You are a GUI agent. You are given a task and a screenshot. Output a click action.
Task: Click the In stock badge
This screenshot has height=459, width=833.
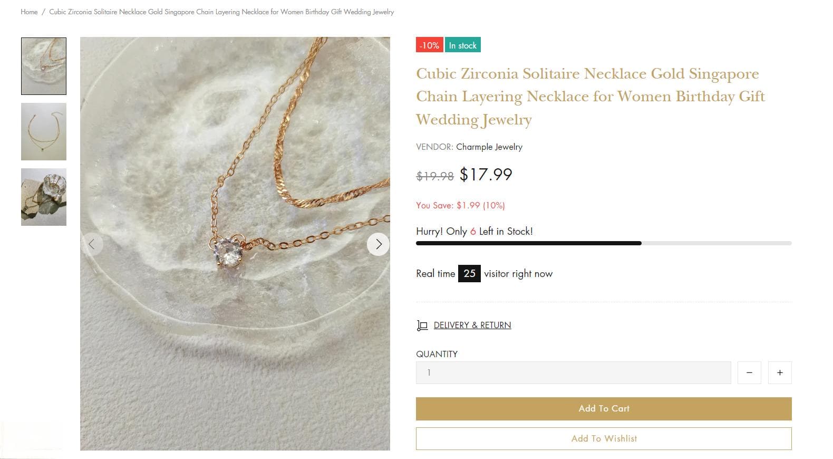pyautogui.click(x=463, y=45)
